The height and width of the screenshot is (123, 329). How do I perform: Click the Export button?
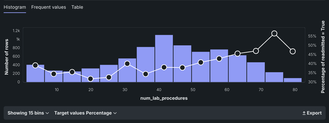point(312,113)
